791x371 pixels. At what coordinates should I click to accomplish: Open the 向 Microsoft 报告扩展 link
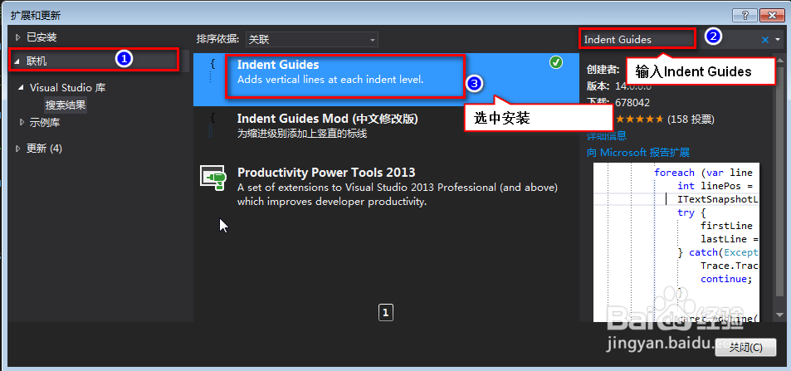click(x=638, y=152)
